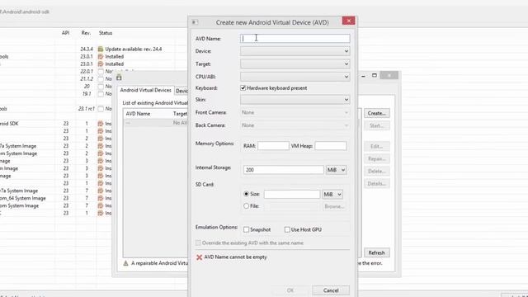Viewport: 528px width, 297px height.
Task: Check the SDK Manager rev 22.0.1 package checkbox
Action: (101, 72)
